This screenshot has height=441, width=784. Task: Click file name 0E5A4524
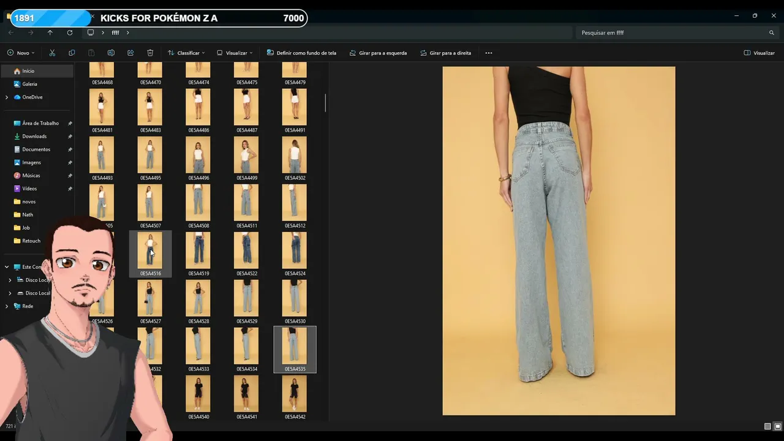(x=295, y=274)
